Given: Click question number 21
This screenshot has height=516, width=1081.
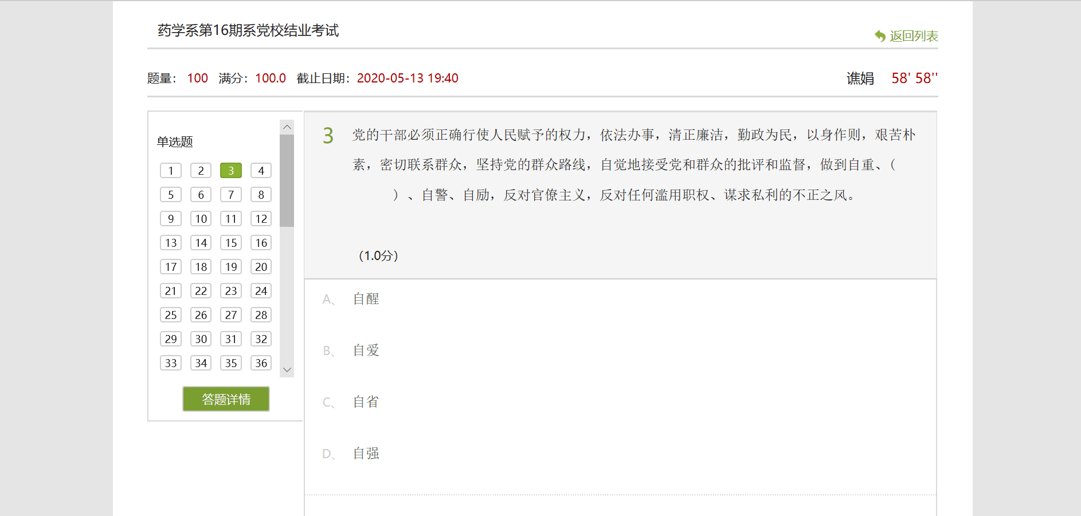Looking at the screenshot, I should [171, 291].
